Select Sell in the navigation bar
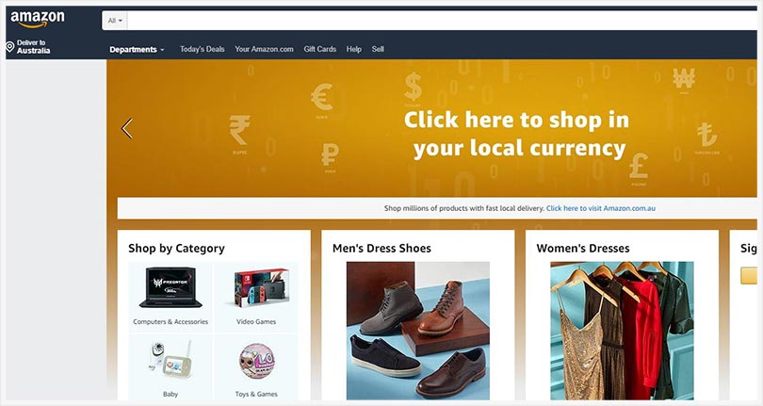The height and width of the screenshot is (406, 763). tap(378, 49)
